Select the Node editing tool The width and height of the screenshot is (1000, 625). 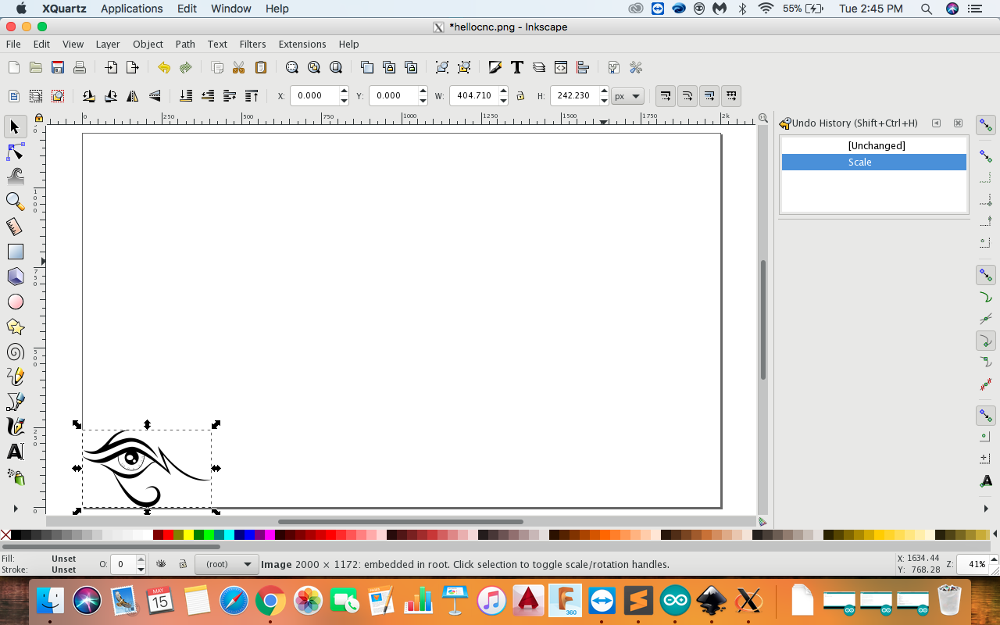[x=15, y=151]
